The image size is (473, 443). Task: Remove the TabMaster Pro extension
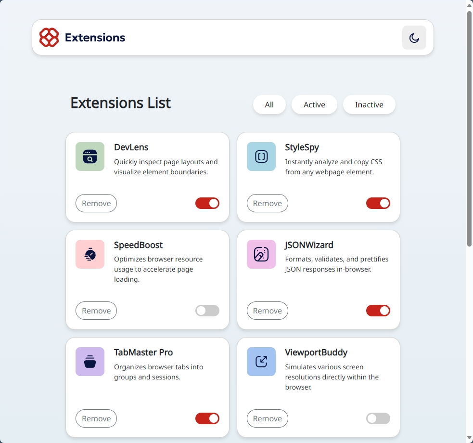pyautogui.click(x=96, y=418)
